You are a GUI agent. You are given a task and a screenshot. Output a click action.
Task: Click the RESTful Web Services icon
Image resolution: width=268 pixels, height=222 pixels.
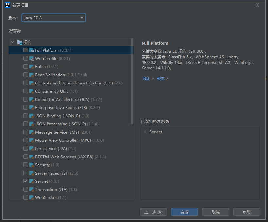pyautogui.click(x=31, y=157)
